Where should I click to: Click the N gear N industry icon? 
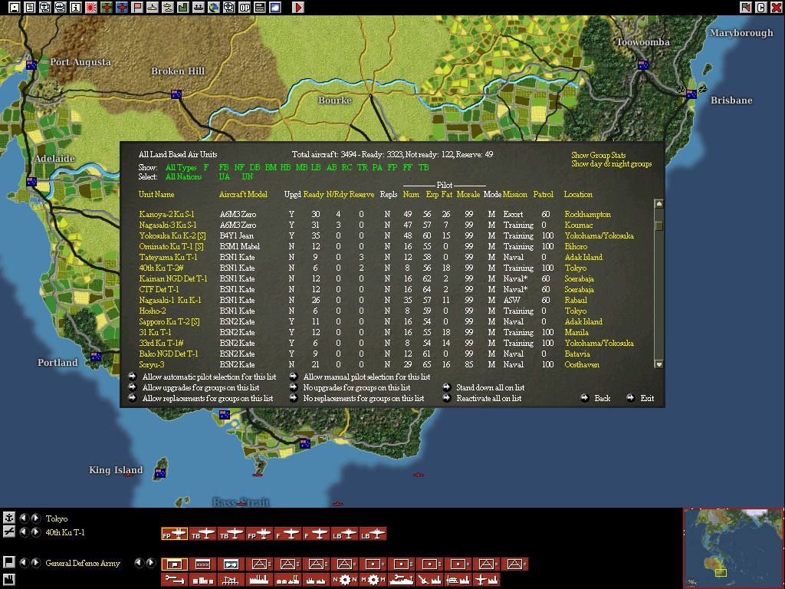(x=345, y=580)
